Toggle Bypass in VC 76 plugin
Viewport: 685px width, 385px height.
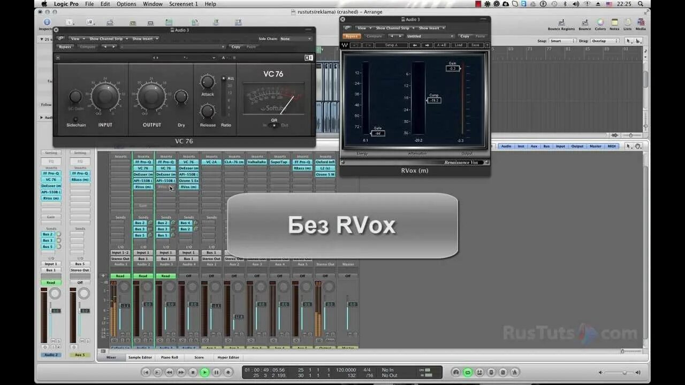[64, 47]
